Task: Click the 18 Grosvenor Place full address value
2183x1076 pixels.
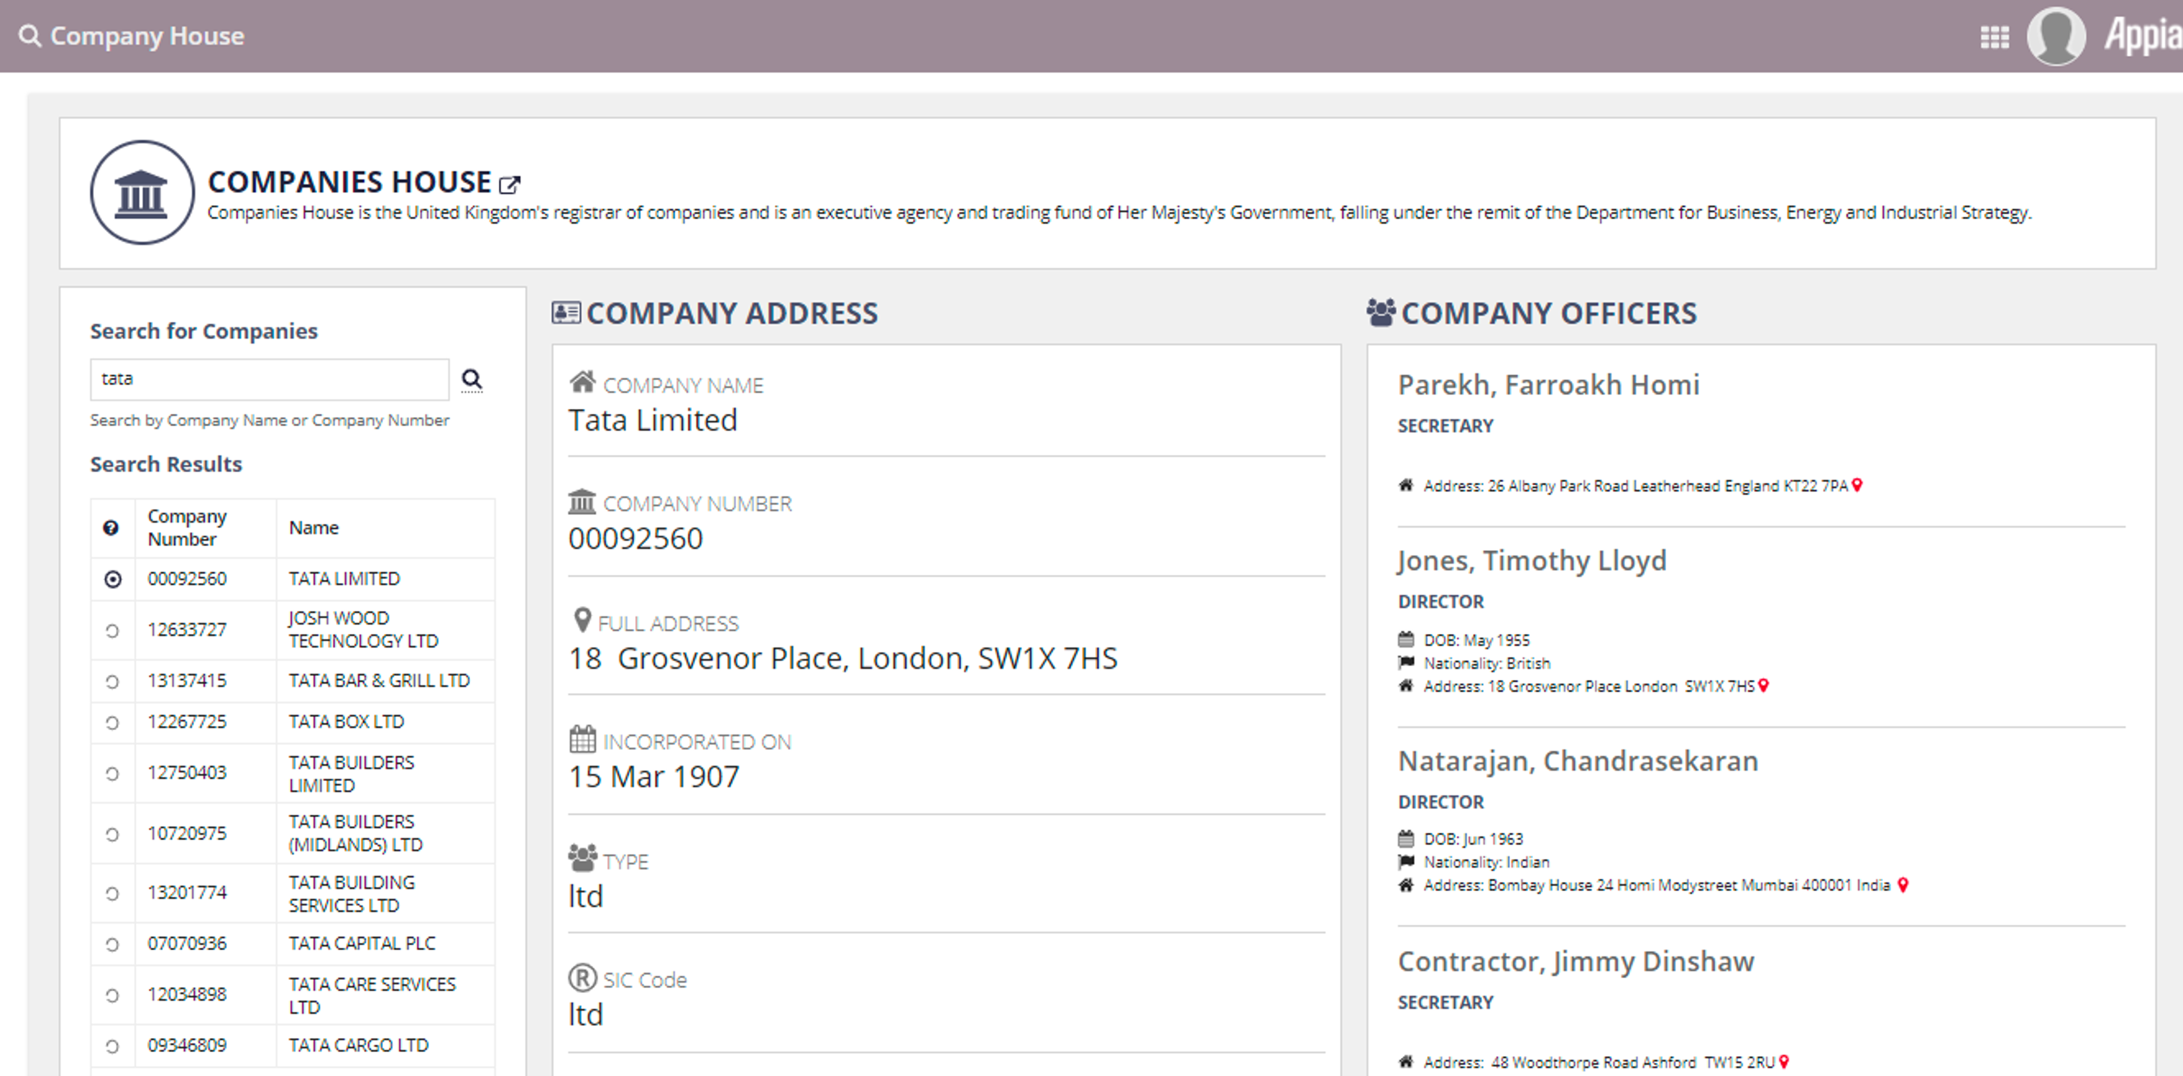Action: tap(843, 658)
